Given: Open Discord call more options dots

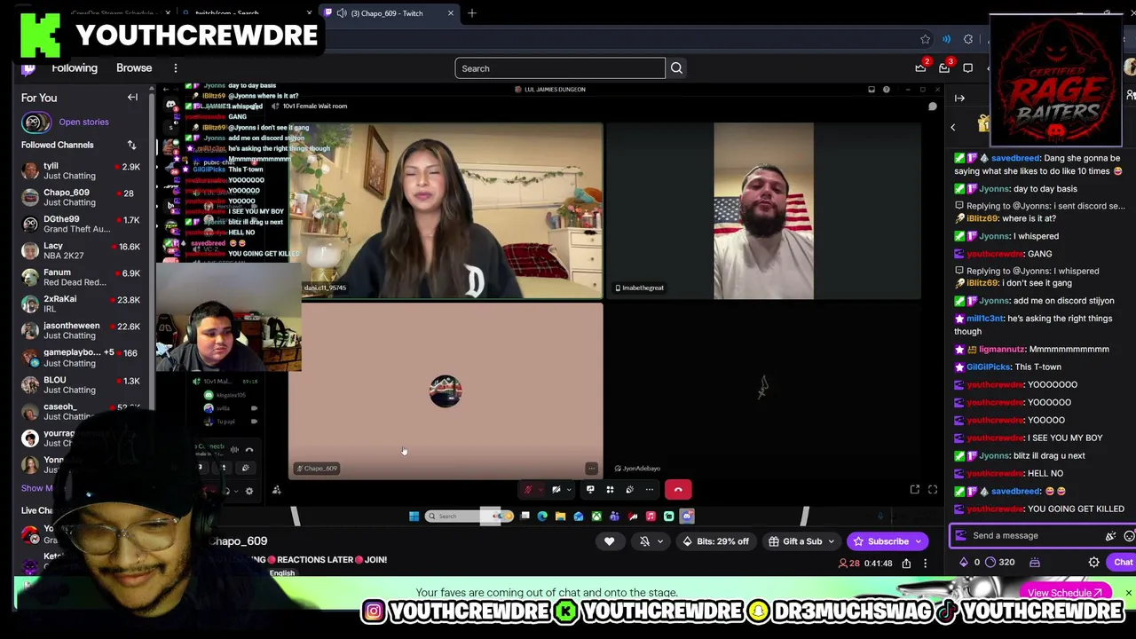Looking at the screenshot, I should 650,490.
